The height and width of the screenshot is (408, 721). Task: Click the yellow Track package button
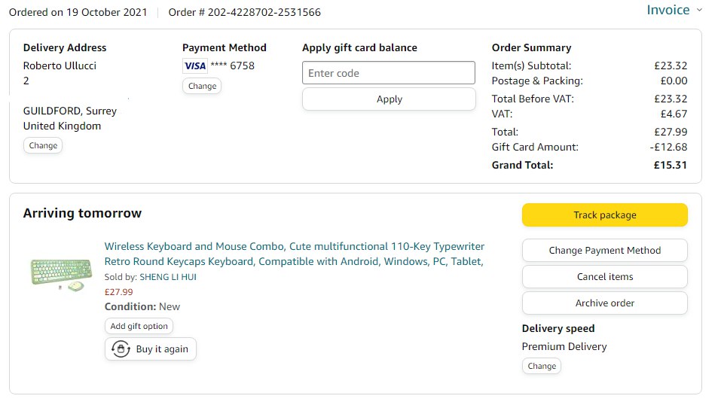[604, 215]
